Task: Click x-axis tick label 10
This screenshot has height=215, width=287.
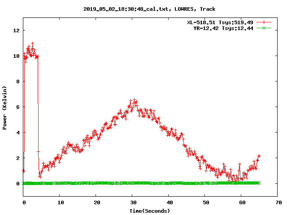Action: coord(61,202)
